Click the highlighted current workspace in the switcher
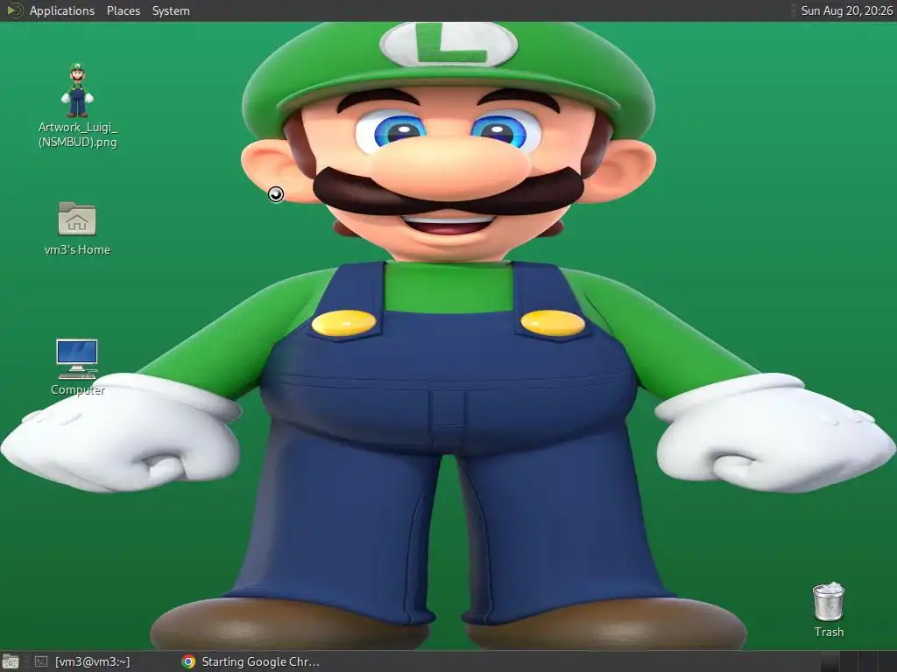This screenshot has width=897, height=672. click(x=830, y=661)
